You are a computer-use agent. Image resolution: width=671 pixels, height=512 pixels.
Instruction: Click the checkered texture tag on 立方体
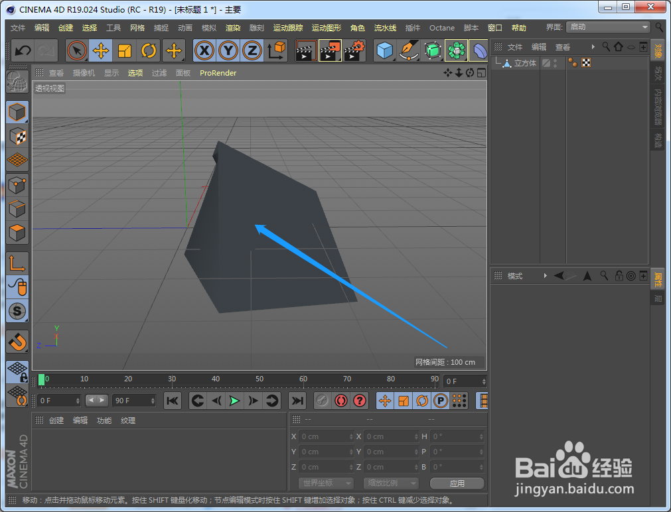[586, 63]
